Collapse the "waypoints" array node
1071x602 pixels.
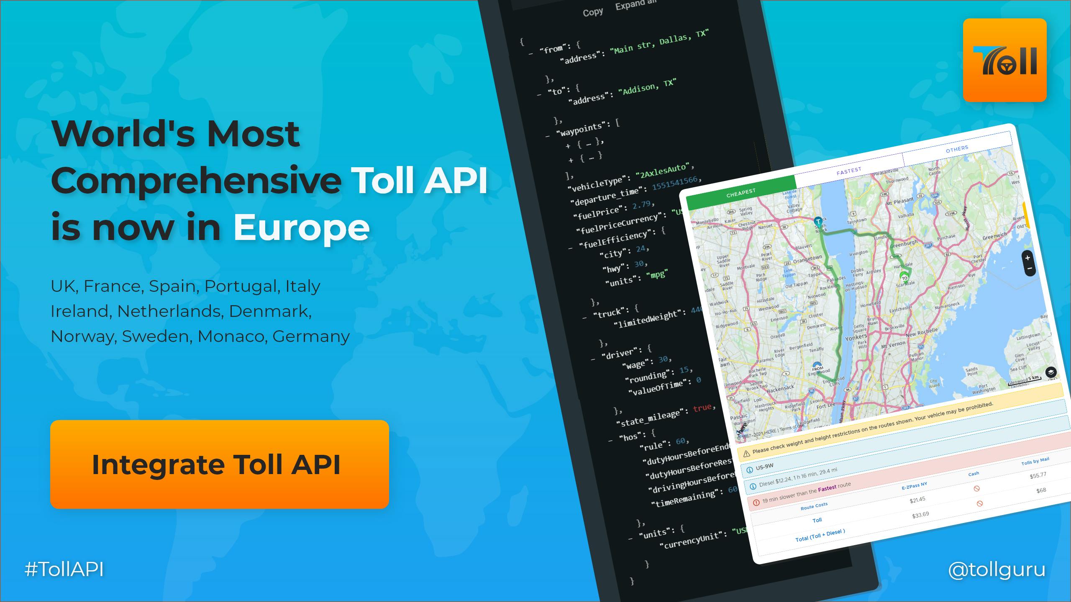(548, 136)
